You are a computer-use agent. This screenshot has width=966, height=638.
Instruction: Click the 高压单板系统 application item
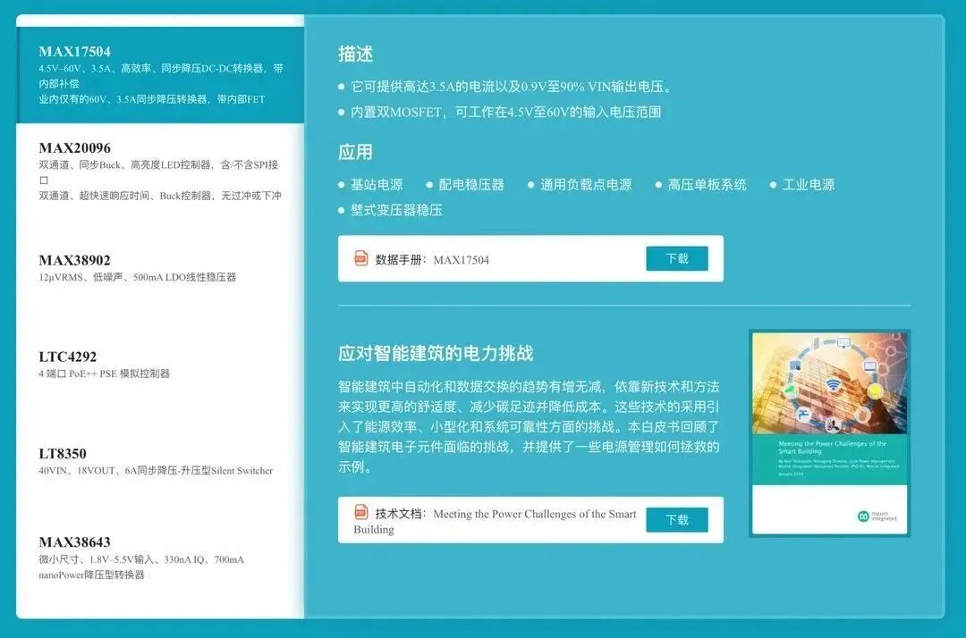(x=707, y=185)
